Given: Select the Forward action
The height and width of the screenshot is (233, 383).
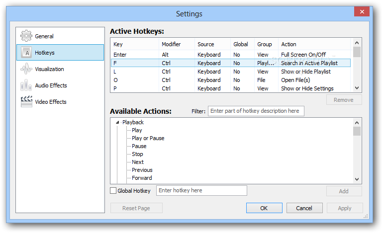Looking at the screenshot, I should 142,178.
